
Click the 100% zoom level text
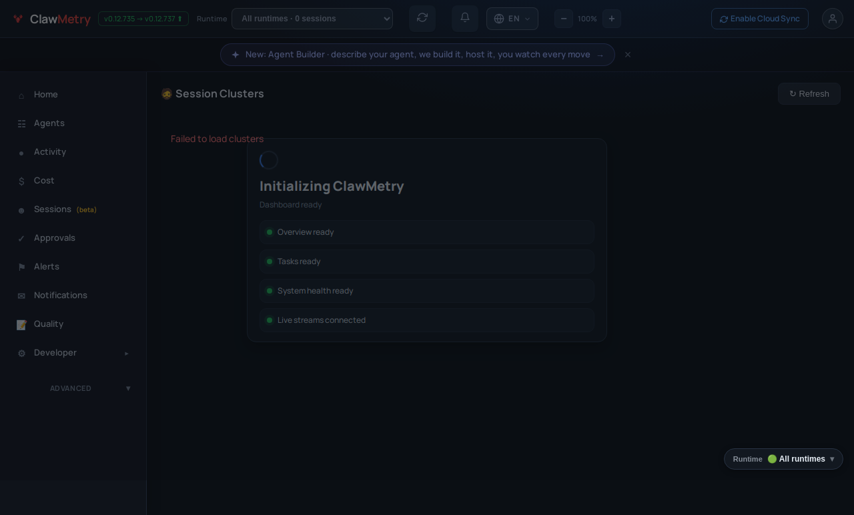point(588,19)
